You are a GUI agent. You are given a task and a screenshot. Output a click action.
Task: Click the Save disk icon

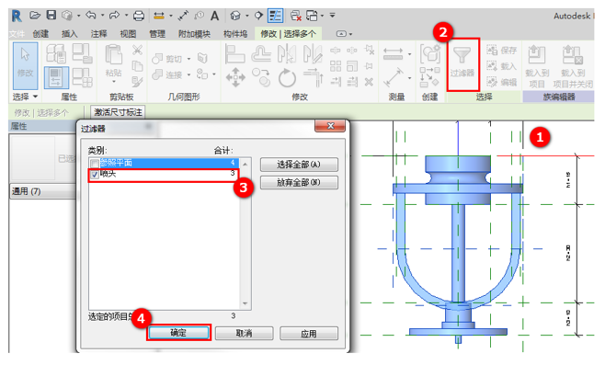coord(51,15)
